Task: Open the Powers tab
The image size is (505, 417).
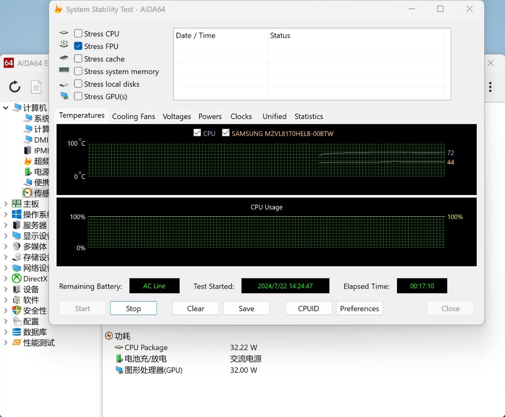Action: click(x=210, y=116)
